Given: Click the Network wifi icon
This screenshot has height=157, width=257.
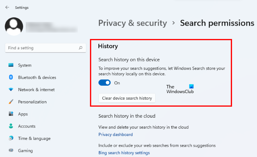Looking at the screenshot, I should tap(11, 90).
